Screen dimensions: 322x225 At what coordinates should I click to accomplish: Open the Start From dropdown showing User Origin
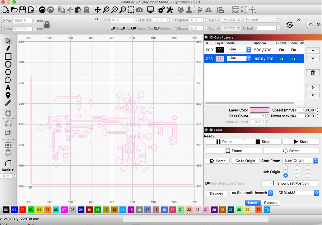pyautogui.click(x=300, y=160)
